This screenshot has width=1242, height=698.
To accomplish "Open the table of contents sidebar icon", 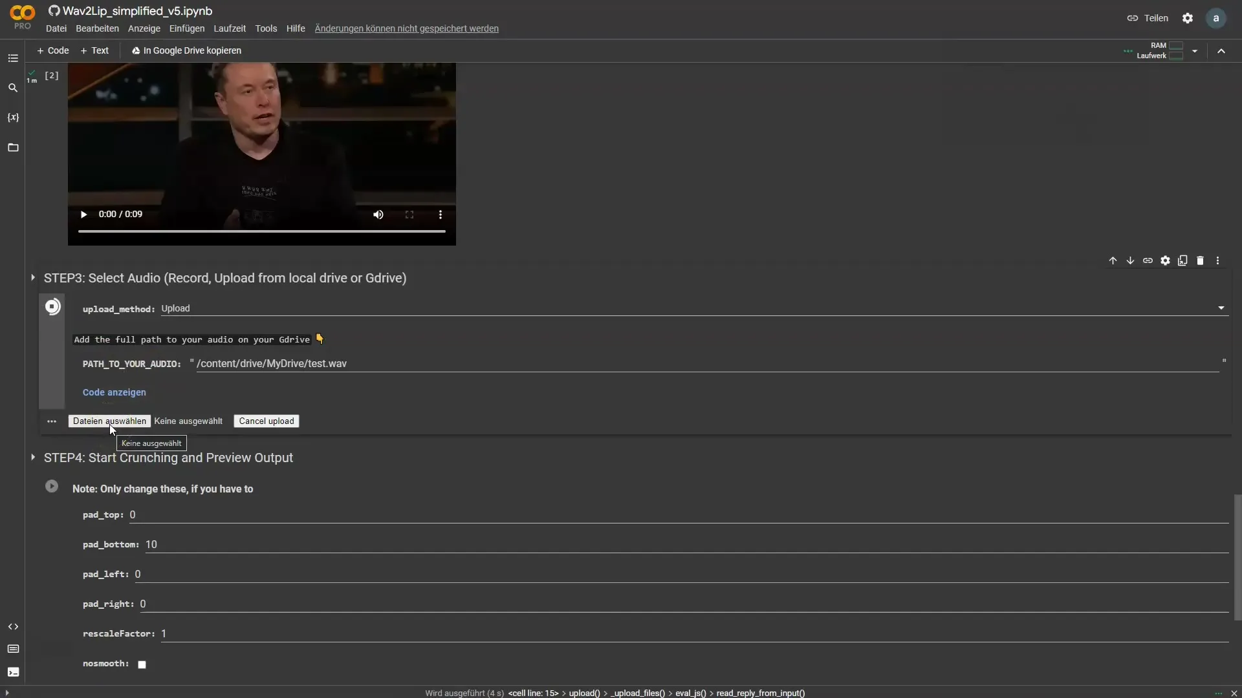I will (x=13, y=58).
